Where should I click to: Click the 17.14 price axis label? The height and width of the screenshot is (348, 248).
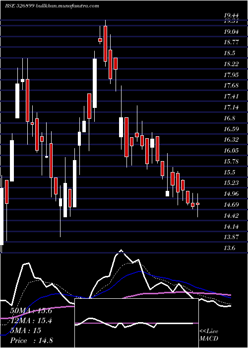point(231,107)
